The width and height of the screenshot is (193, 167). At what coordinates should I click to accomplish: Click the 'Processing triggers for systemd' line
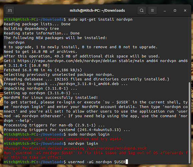(67, 130)
